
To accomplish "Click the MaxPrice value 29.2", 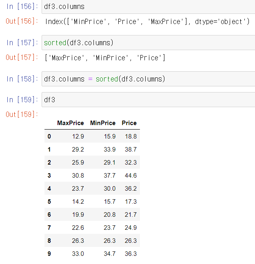I will [78, 150].
